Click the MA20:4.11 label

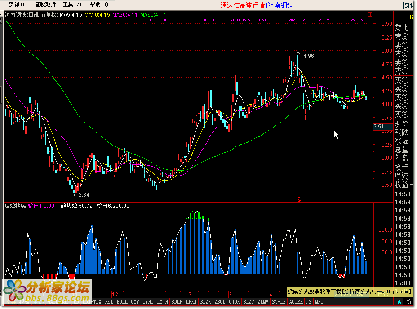[125, 15]
